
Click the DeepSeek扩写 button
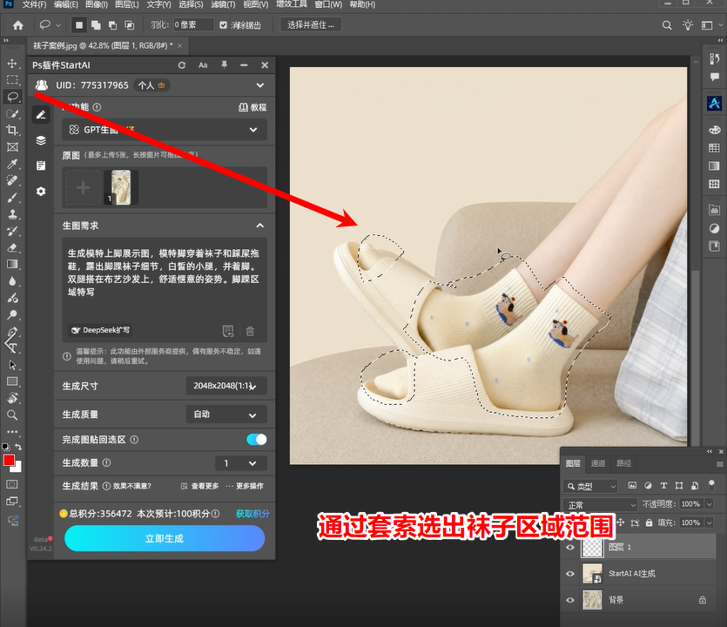[100, 330]
